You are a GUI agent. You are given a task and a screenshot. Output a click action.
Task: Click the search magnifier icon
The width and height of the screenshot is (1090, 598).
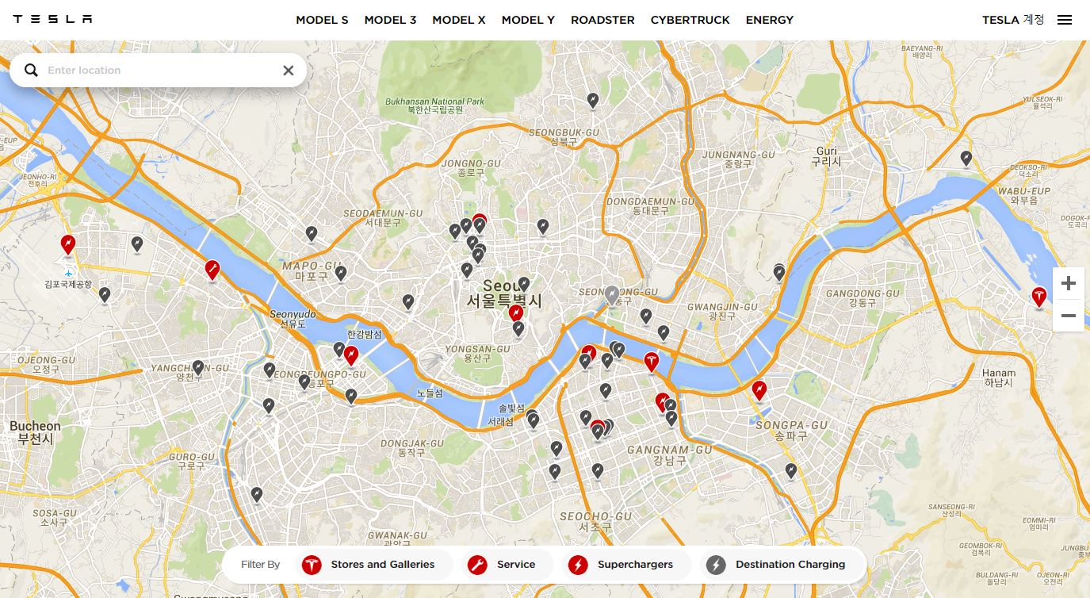click(31, 71)
